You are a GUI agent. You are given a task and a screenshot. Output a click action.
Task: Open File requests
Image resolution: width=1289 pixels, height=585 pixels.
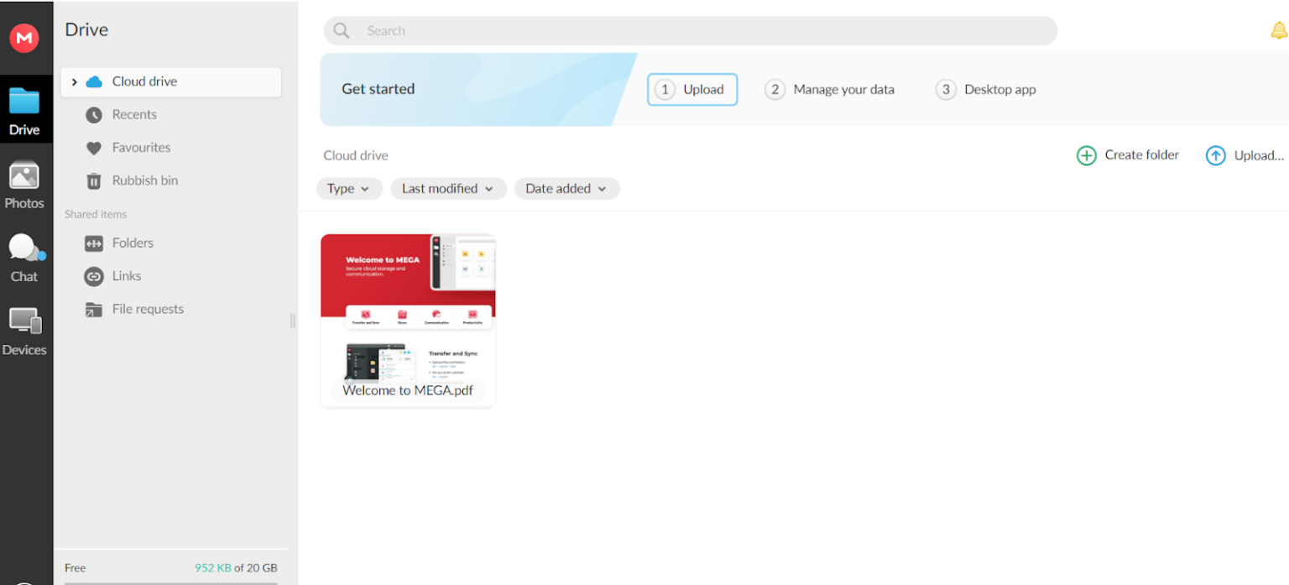click(148, 309)
